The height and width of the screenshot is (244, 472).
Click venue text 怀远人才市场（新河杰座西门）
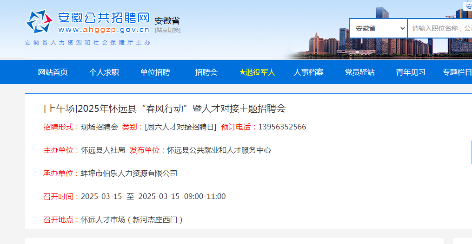(x=132, y=220)
